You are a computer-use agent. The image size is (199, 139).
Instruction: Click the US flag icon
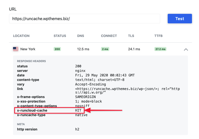(x=16, y=49)
